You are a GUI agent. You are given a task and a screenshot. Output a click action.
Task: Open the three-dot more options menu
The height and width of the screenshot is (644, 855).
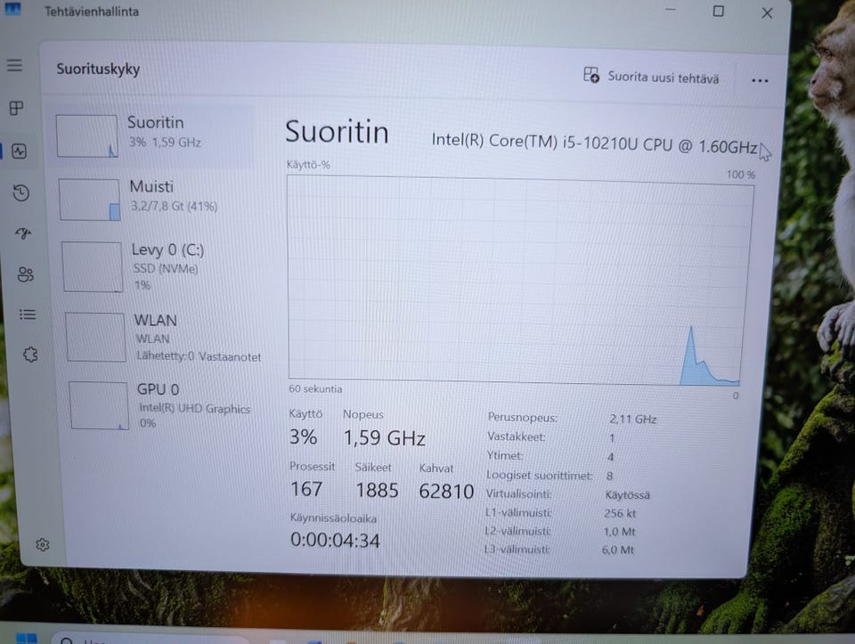pyautogui.click(x=760, y=80)
